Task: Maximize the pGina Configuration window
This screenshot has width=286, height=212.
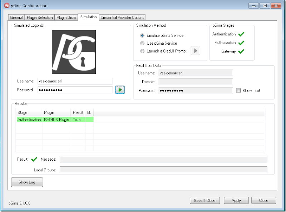Action: (x=265, y=6)
